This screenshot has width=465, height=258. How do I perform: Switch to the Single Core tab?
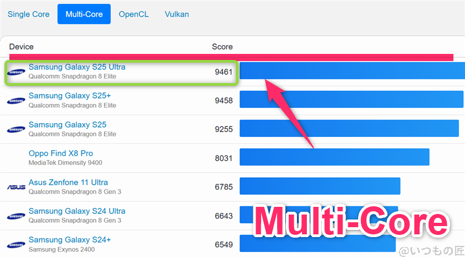(29, 14)
